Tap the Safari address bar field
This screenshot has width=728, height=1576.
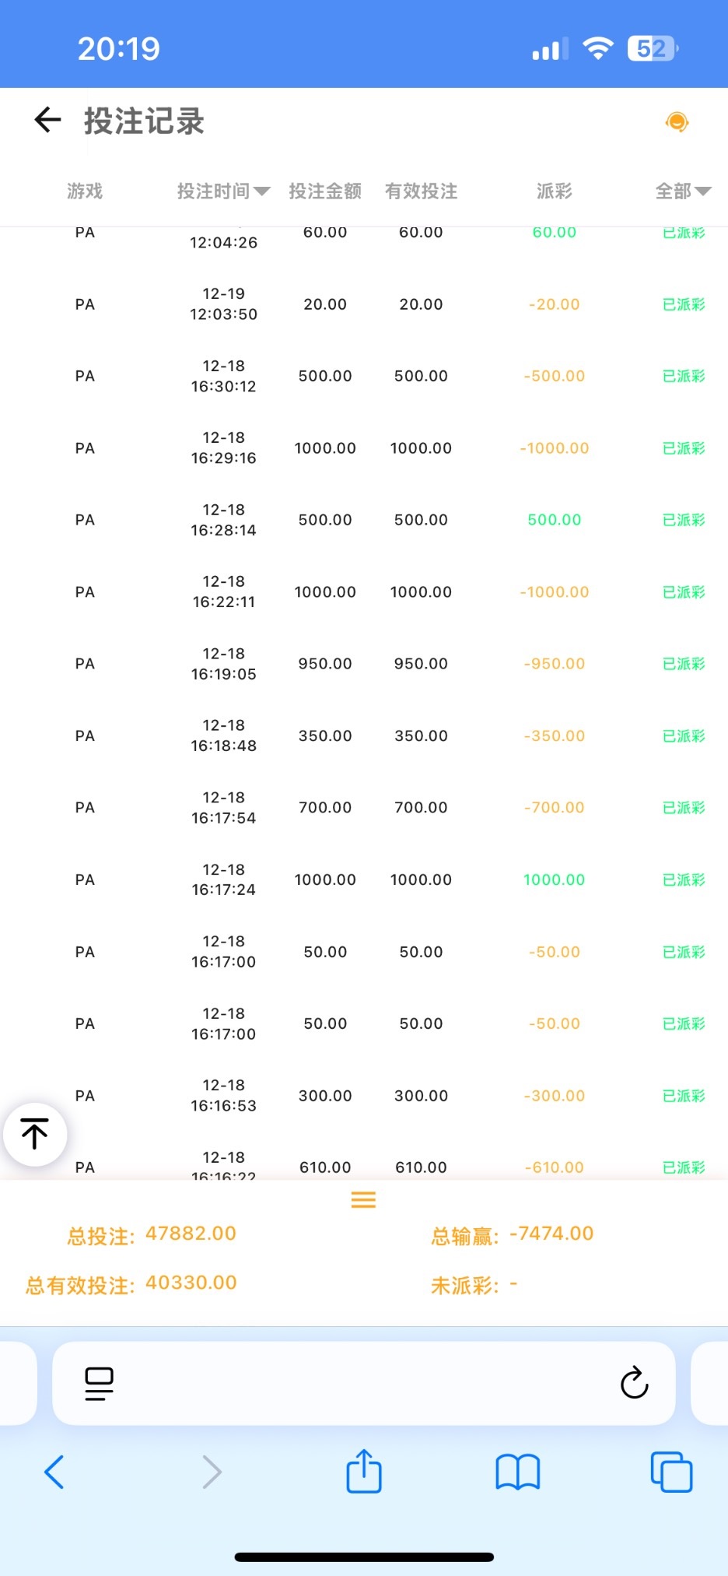[363, 1383]
